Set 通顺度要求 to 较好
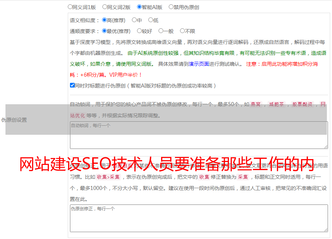The height and width of the screenshot is (239, 332). coord(139,31)
